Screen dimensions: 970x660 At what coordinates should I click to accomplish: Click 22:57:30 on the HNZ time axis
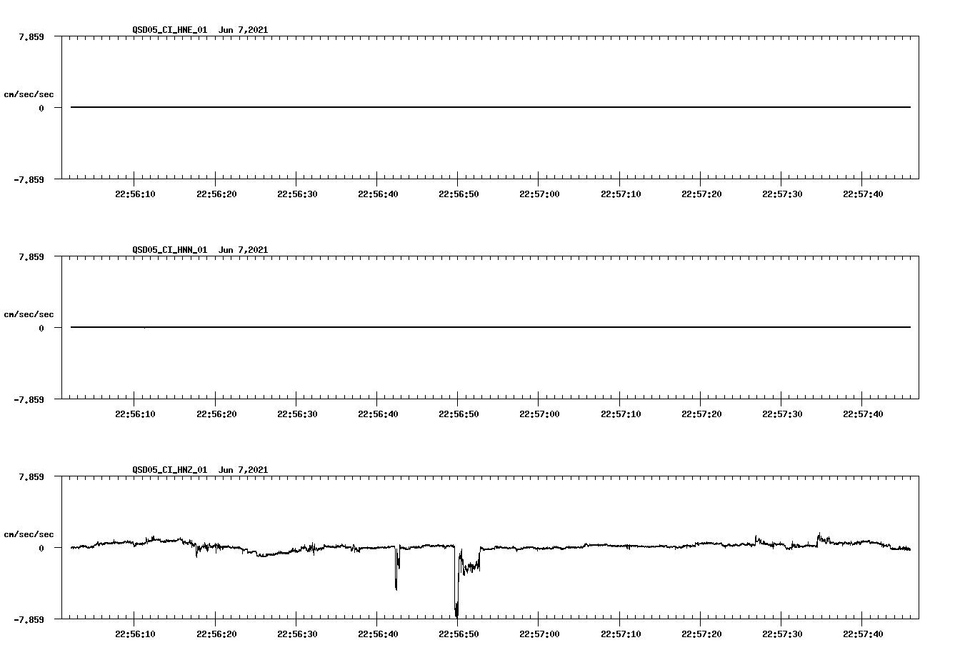point(782,634)
